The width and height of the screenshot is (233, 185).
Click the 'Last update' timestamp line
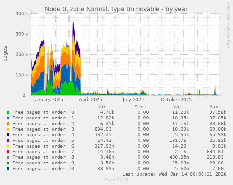(x=174, y=174)
